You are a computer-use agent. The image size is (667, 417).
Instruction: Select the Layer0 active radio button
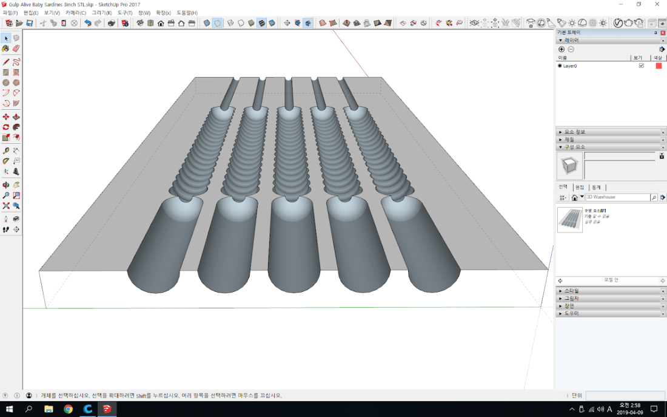[x=560, y=66]
